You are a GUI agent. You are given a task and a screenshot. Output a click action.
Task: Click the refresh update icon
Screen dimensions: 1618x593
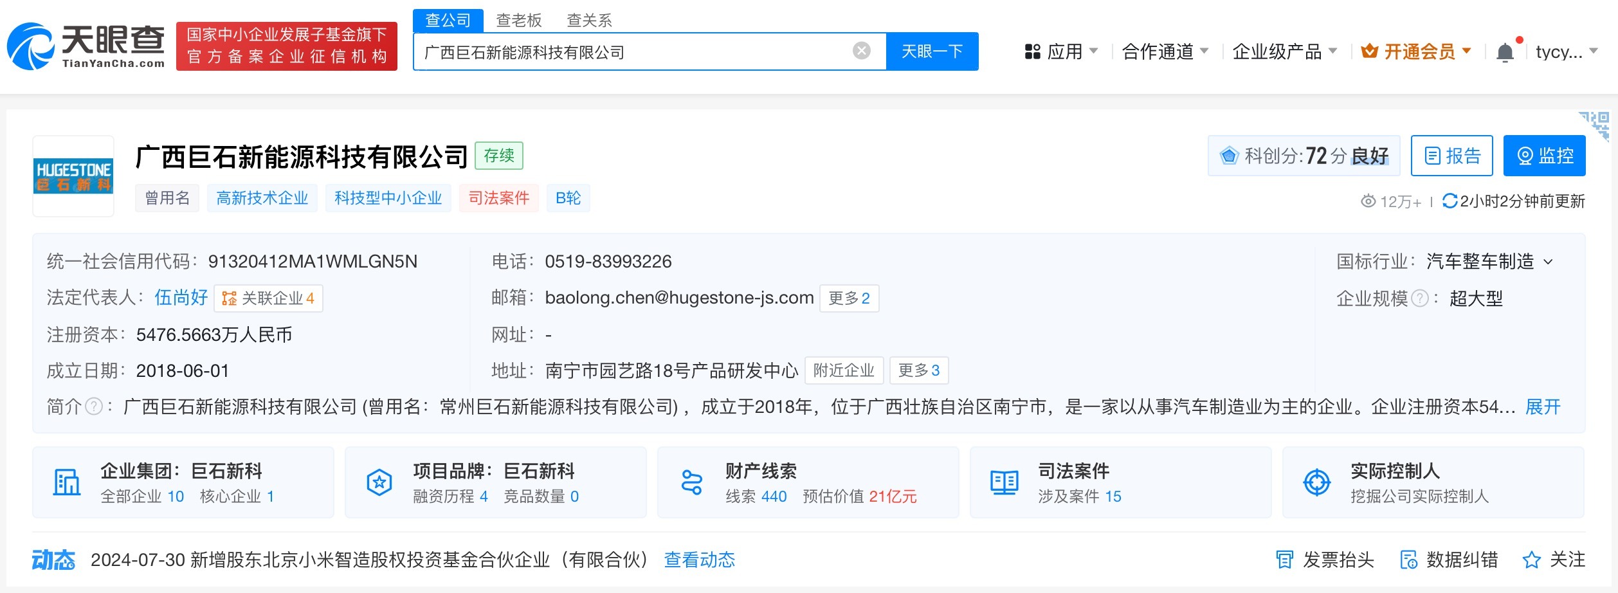1450,201
